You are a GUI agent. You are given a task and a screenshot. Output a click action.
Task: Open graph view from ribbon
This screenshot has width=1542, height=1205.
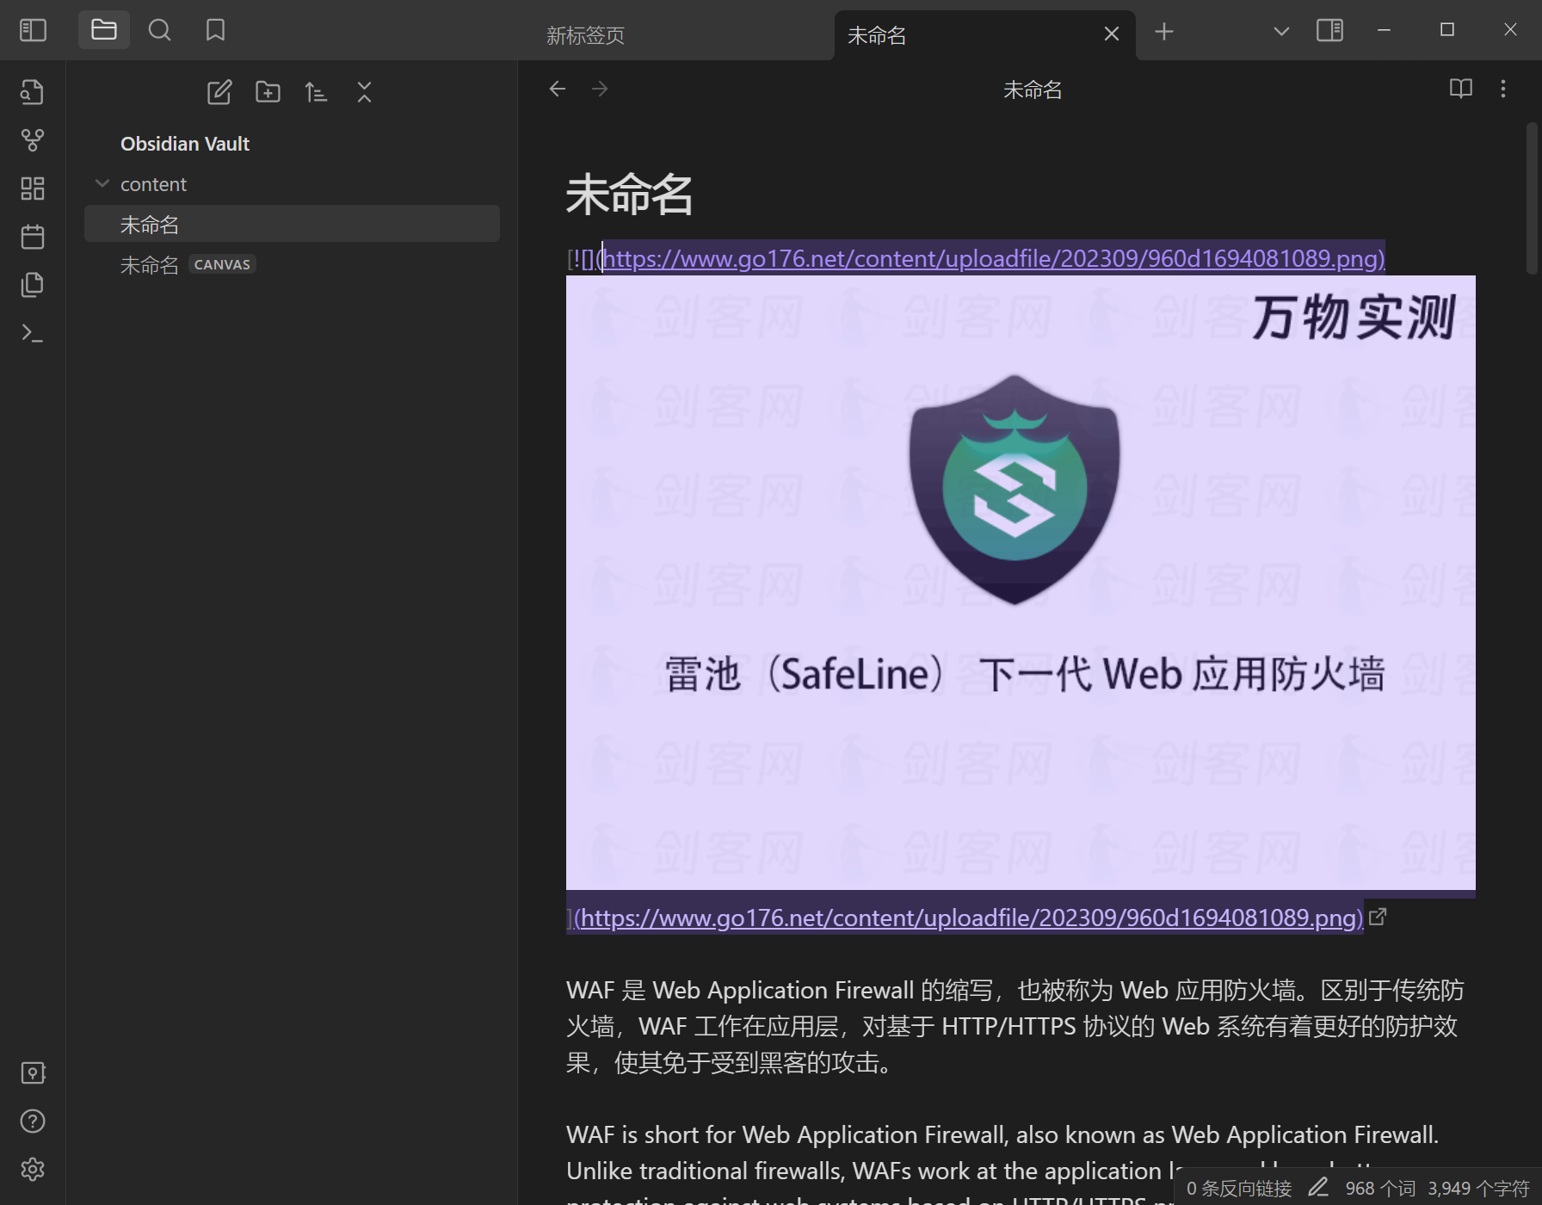33,139
